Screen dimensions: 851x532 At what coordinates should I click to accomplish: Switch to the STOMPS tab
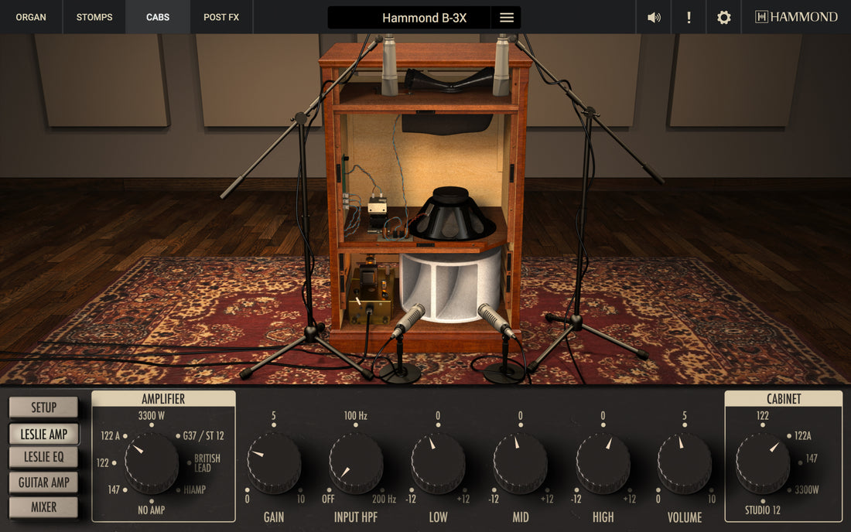tap(94, 17)
